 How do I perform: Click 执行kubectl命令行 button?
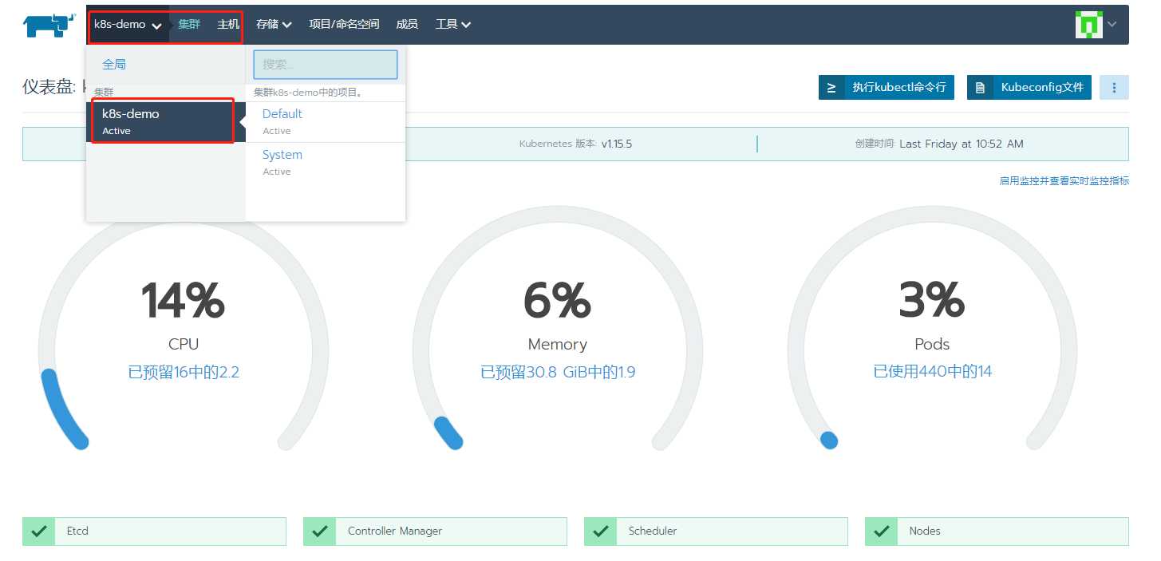pyautogui.click(x=887, y=88)
